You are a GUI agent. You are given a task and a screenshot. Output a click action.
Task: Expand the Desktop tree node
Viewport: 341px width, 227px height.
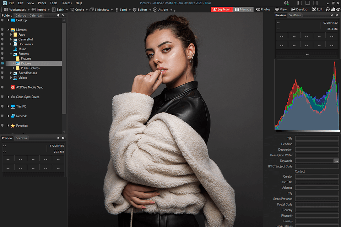pyautogui.click(x=9, y=20)
